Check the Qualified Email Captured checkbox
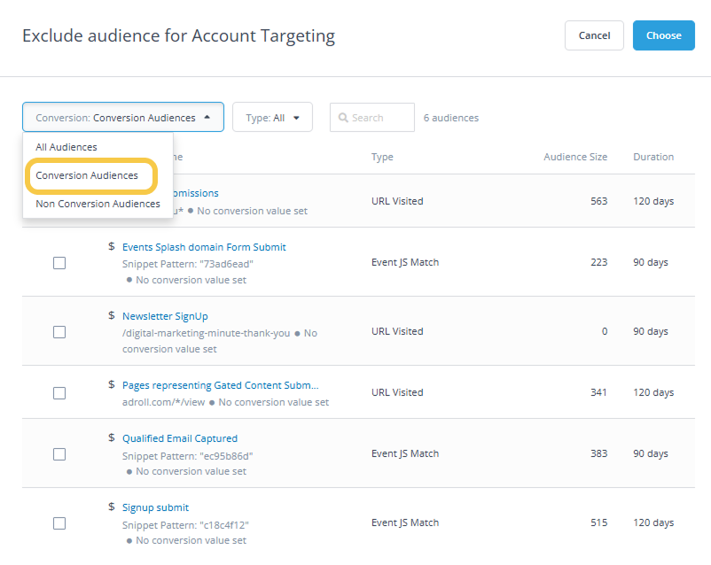 click(x=59, y=454)
